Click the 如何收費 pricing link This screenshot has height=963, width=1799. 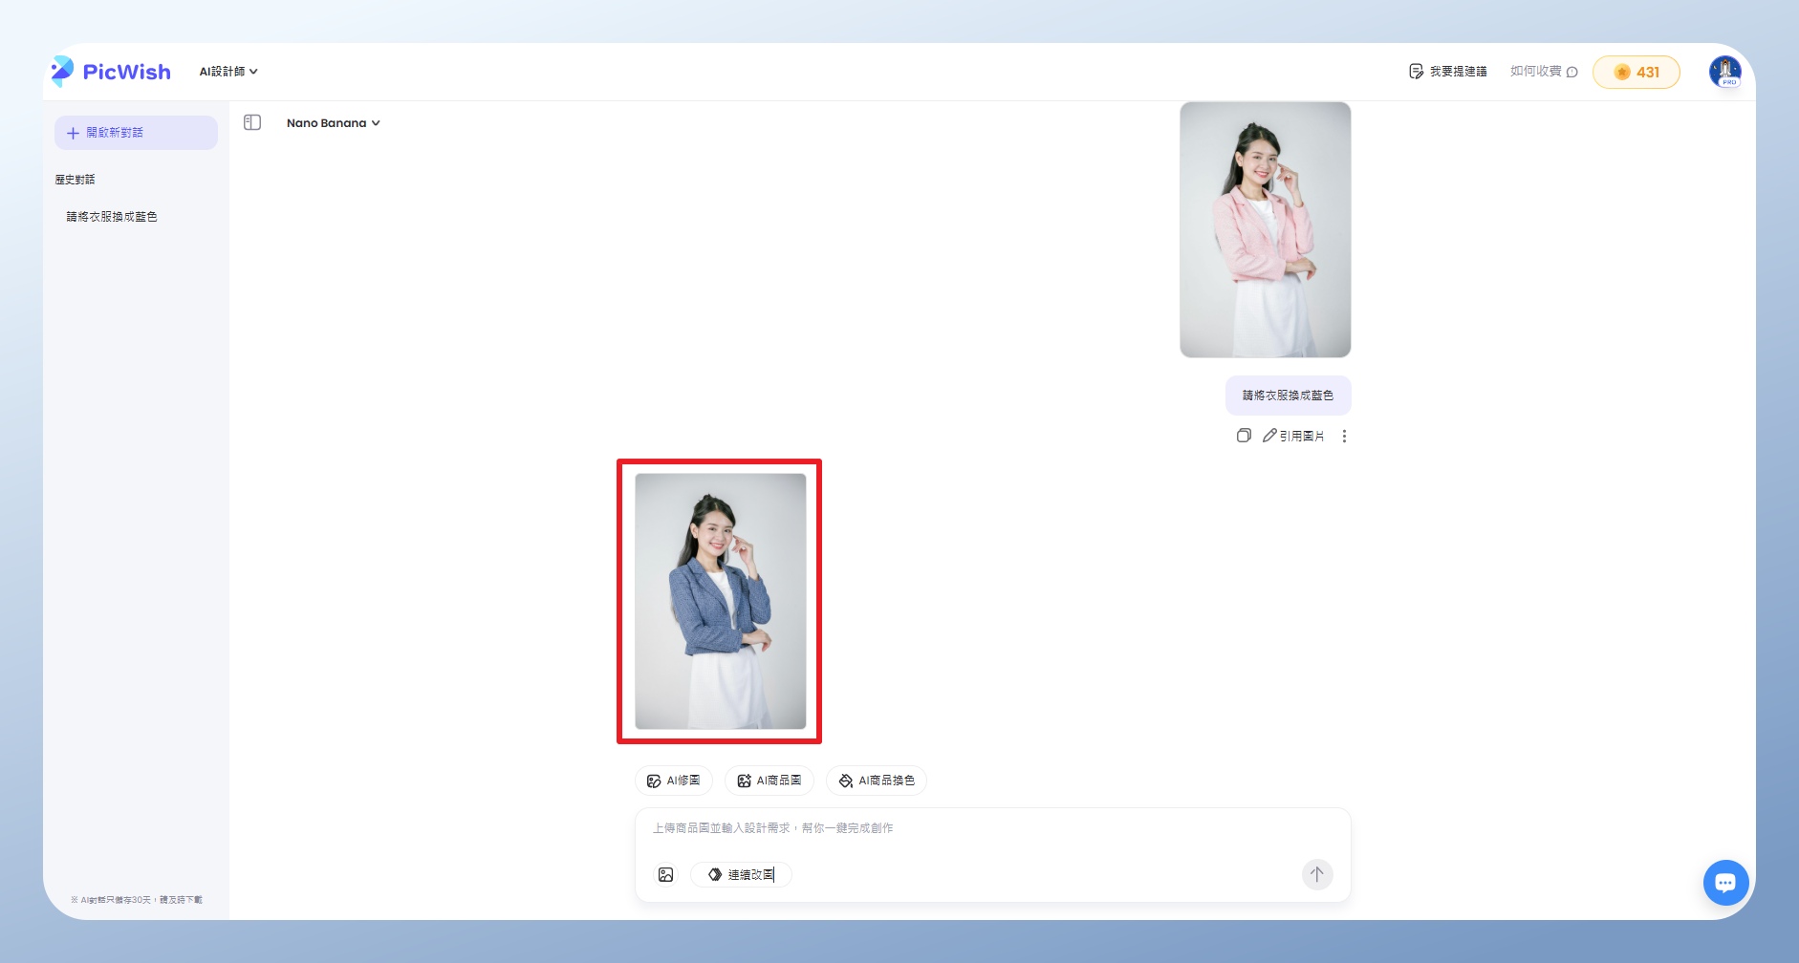1543,72
